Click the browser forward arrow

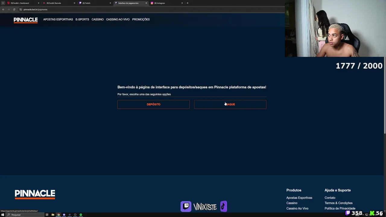tap(8, 9)
